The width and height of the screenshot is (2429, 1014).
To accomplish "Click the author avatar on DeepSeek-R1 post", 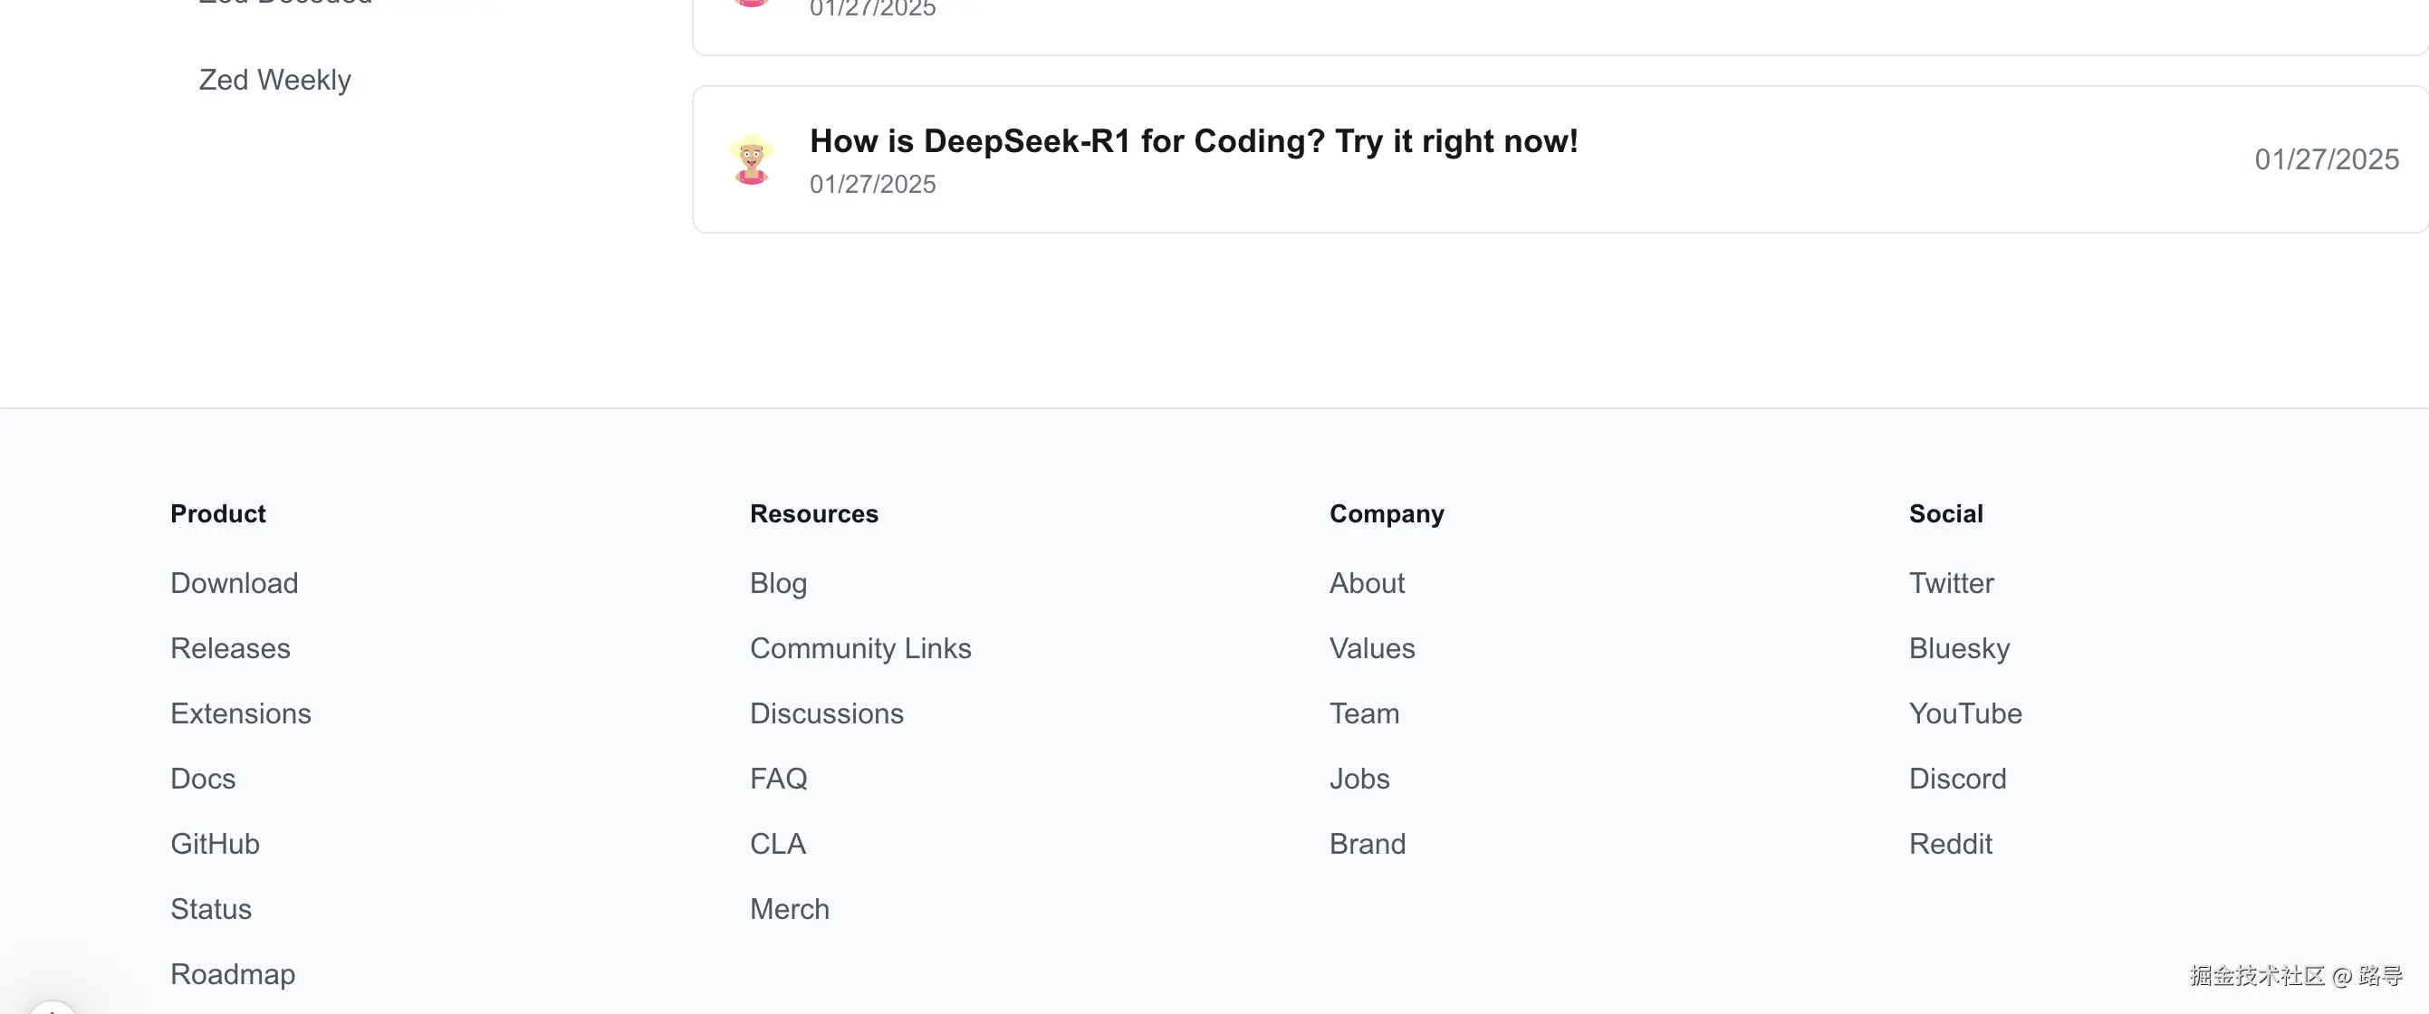I will [751, 159].
